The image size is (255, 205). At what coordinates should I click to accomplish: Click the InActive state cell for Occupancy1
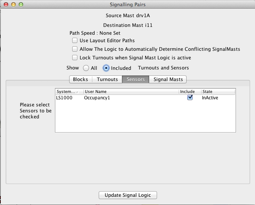tap(218, 98)
